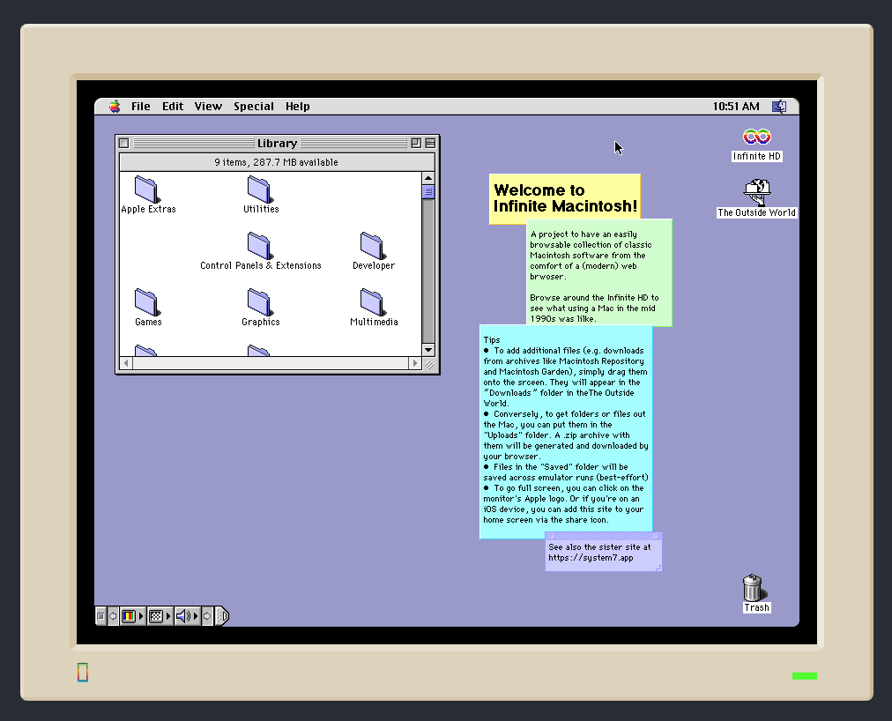Select the monitor color depth Control Strip module
This screenshot has width=892, height=721.
coord(129,616)
